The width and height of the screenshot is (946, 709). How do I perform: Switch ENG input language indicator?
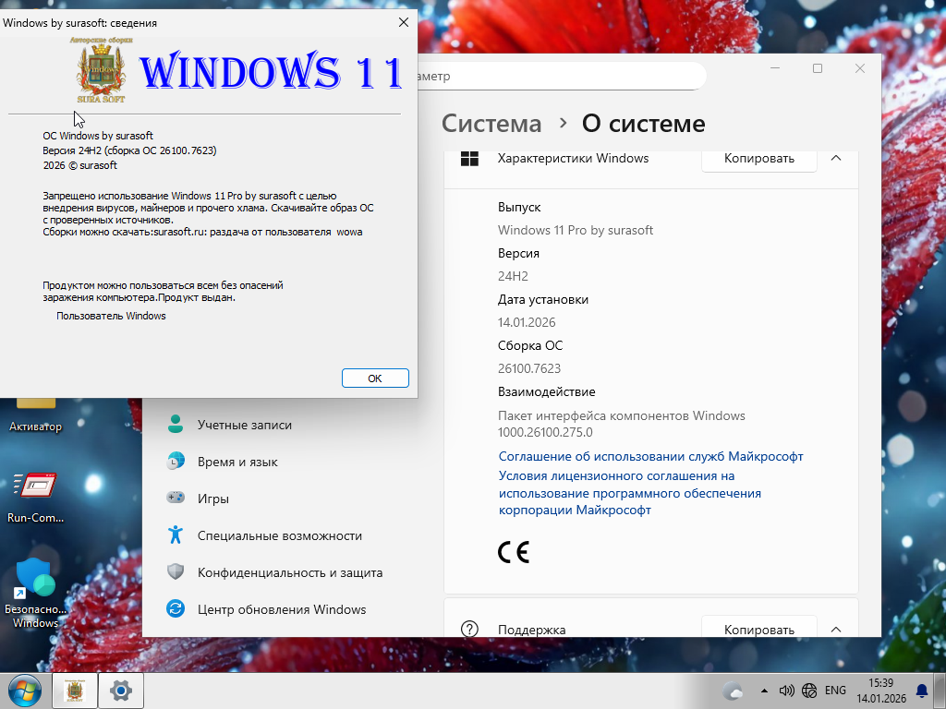click(835, 691)
